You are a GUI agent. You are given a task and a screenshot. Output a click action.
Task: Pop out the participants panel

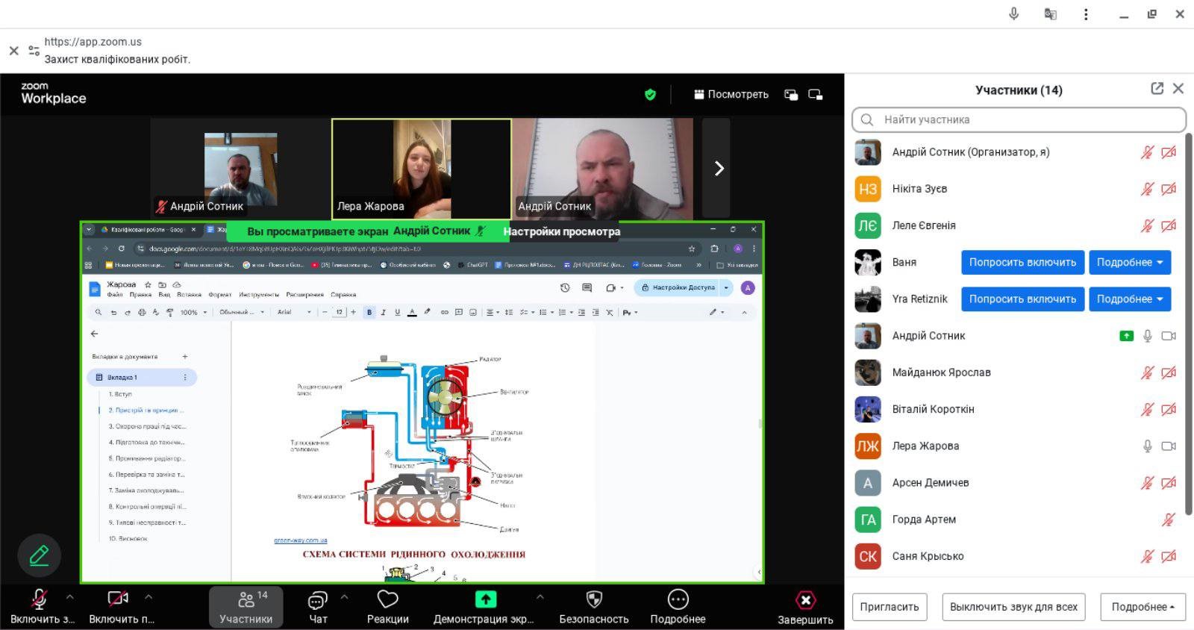tap(1157, 89)
